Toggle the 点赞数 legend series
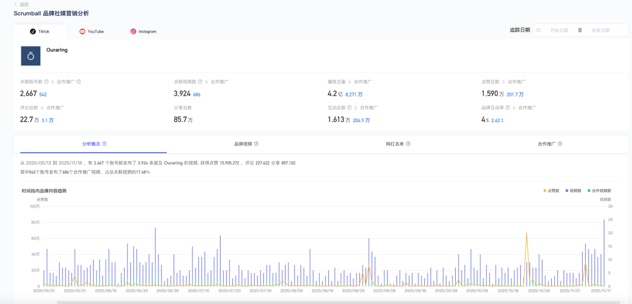The width and height of the screenshot is (632, 304). 551,191
